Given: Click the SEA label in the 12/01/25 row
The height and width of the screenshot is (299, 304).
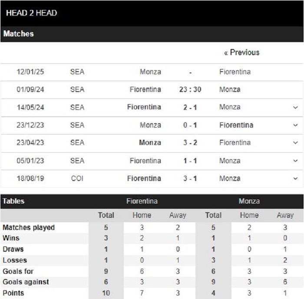Looking at the screenshot, I should click(x=77, y=72).
